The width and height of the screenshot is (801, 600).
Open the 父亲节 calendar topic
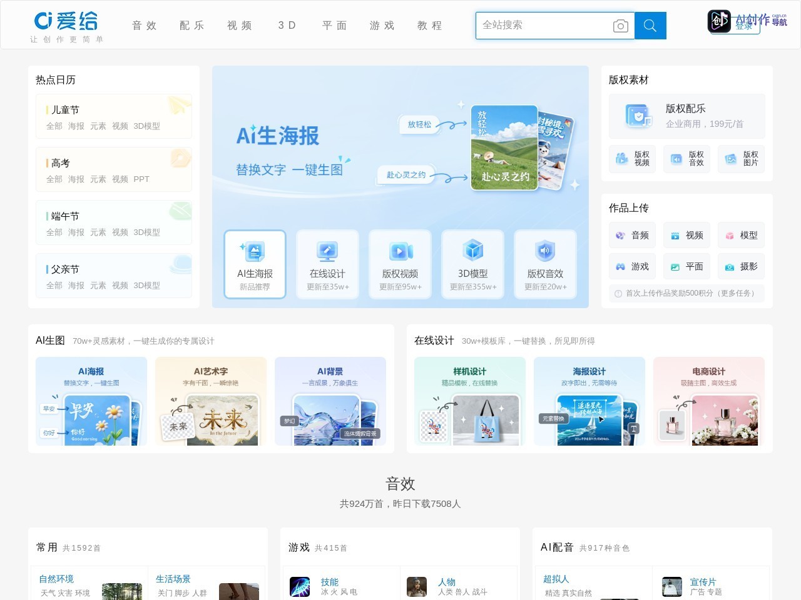coord(65,269)
